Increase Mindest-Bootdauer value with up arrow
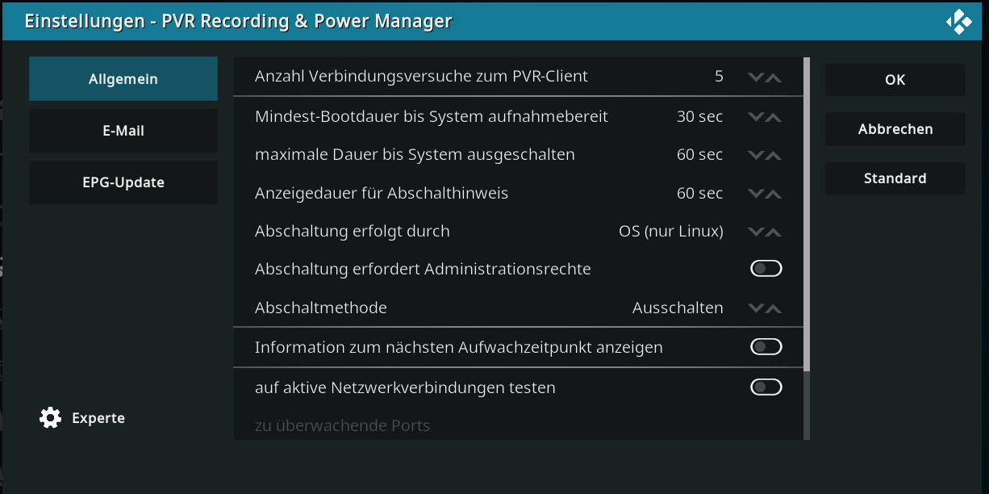The width and height of the screenshot is (989, 494). [774, 117]
